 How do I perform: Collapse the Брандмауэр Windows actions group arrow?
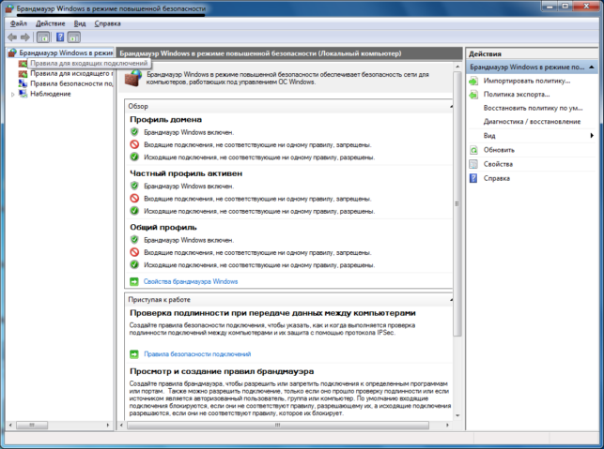591,67
